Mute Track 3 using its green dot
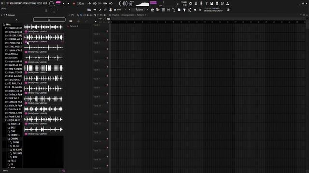 [107, 49]
